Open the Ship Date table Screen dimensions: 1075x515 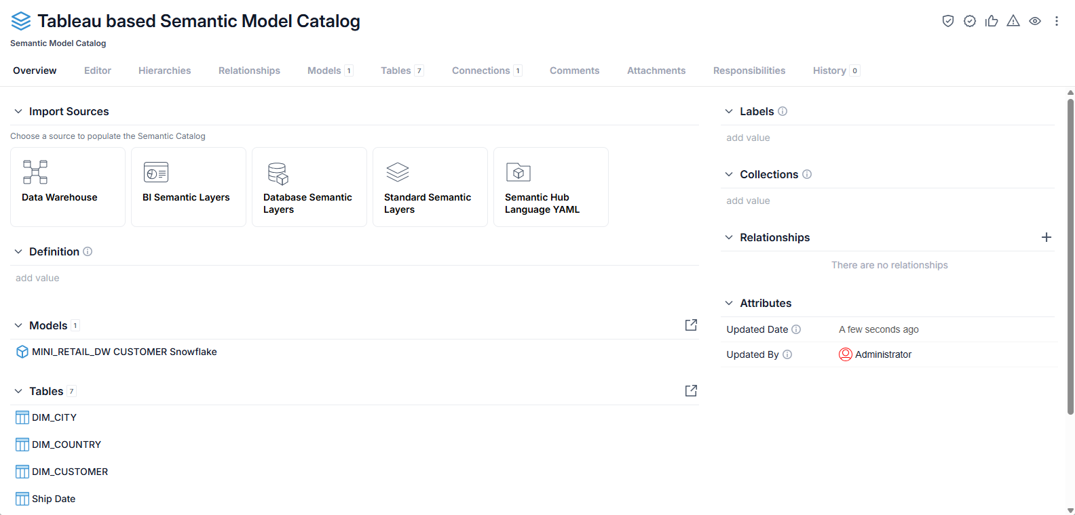[x=54, y=499]
